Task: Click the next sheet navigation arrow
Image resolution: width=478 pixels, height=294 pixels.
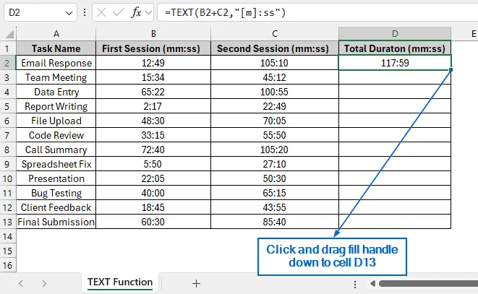Action: (x=44, y=284)
